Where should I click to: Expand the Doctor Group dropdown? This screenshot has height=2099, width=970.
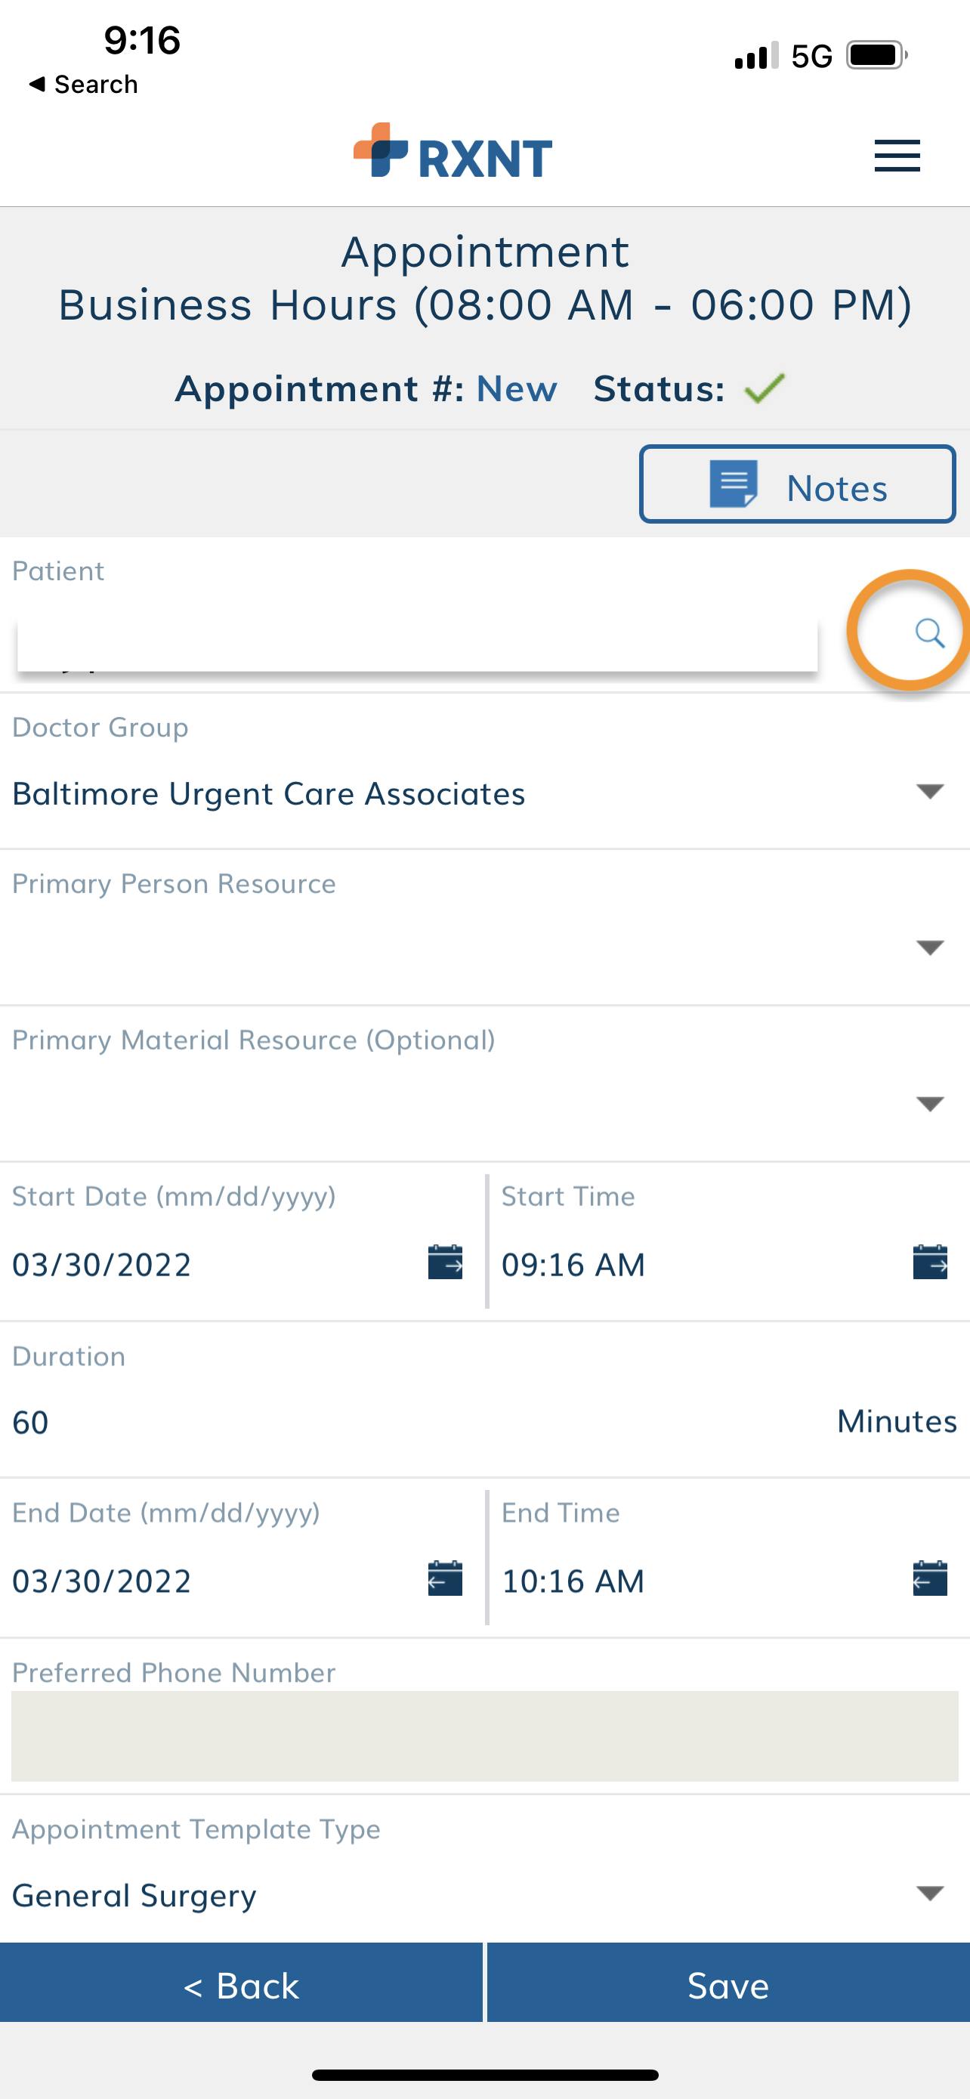[x=484, y=793]
